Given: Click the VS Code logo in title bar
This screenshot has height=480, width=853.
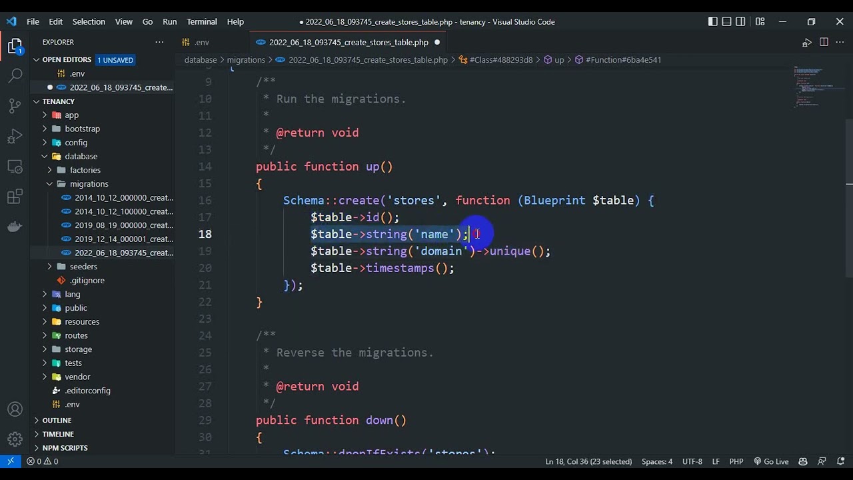Looking at the screenshot, I should click(11, 21).
